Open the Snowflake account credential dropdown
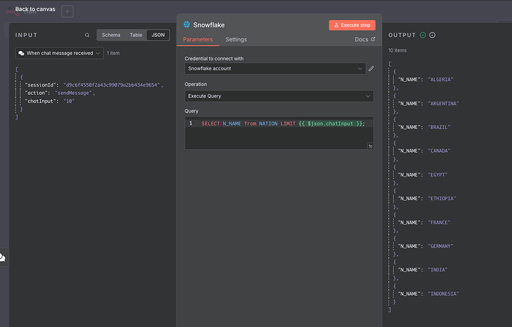 pyautogui.click(x=275, y=68)
